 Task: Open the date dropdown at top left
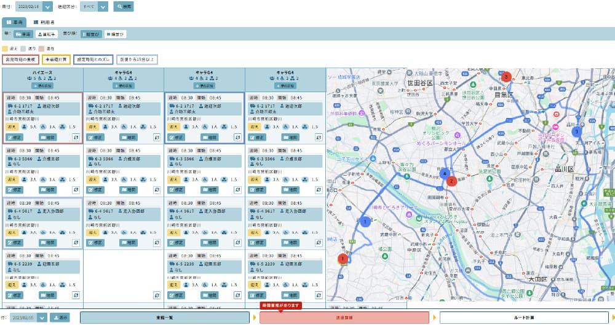click(x=48, y=7)
